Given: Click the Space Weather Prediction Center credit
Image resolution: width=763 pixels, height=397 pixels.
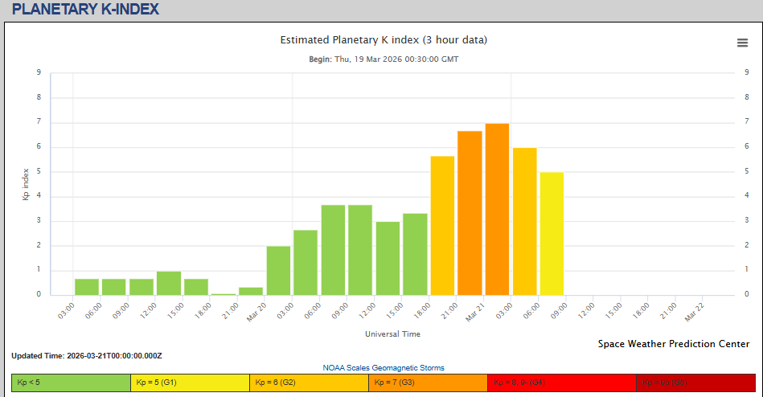Looking at the screenshot, I should point(674,344).
